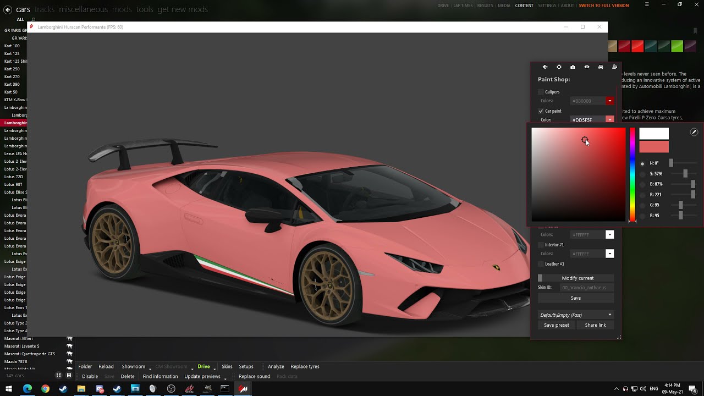
Task: Click the Save preset button
Action: (x=557, y=325)
